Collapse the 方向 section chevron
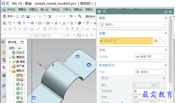Image resolution: width=175 pixels, height=103 pixels. point(166,50)
